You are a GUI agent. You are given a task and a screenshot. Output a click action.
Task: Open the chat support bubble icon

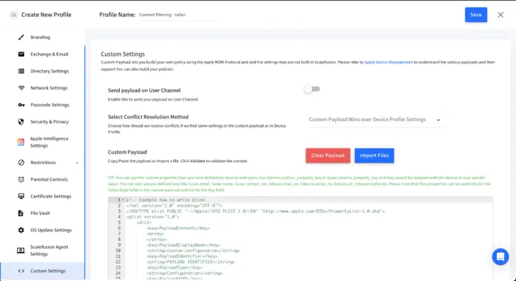point(500,257)
